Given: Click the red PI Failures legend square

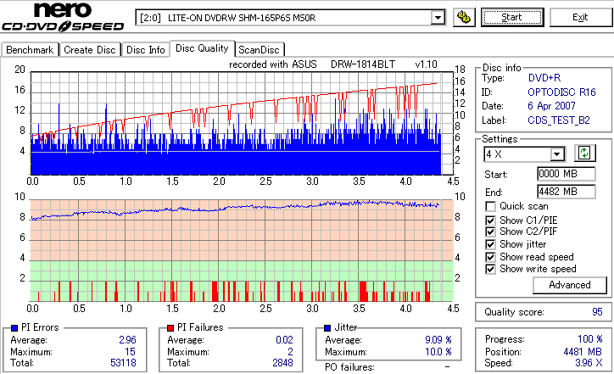Looking at the screenshot, I should coord(170,328).
